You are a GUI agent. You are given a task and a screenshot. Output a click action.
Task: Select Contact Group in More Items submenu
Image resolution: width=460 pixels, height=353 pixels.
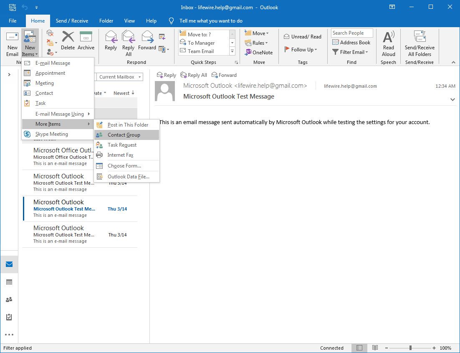(x=127, y=135)
